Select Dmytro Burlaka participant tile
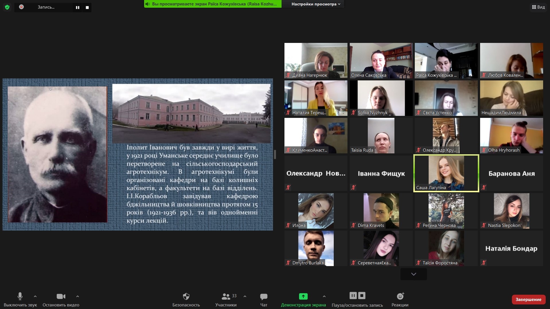The image size is (550, 309). tap(316, 248)
